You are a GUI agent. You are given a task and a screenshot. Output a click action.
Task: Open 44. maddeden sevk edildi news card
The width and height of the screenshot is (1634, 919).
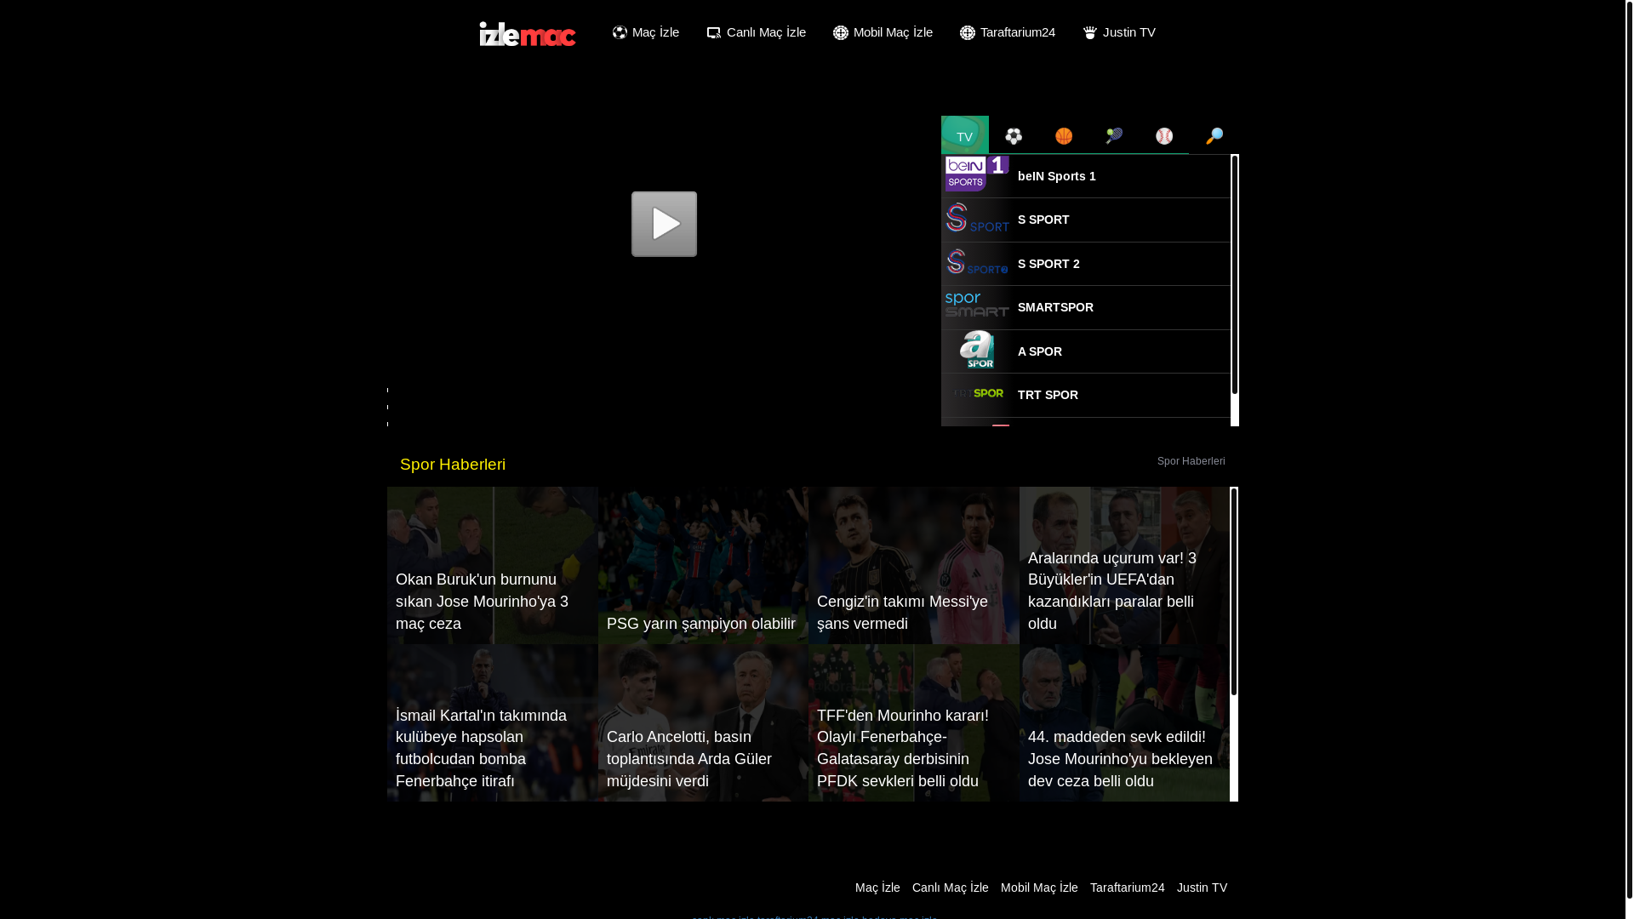click(x=1124, y=722)
